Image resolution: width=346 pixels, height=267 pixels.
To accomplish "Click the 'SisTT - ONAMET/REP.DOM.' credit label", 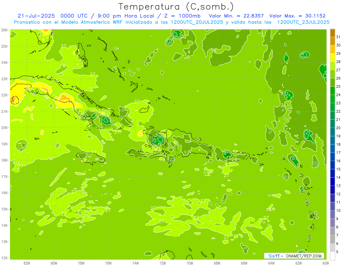I will point(294,256).
